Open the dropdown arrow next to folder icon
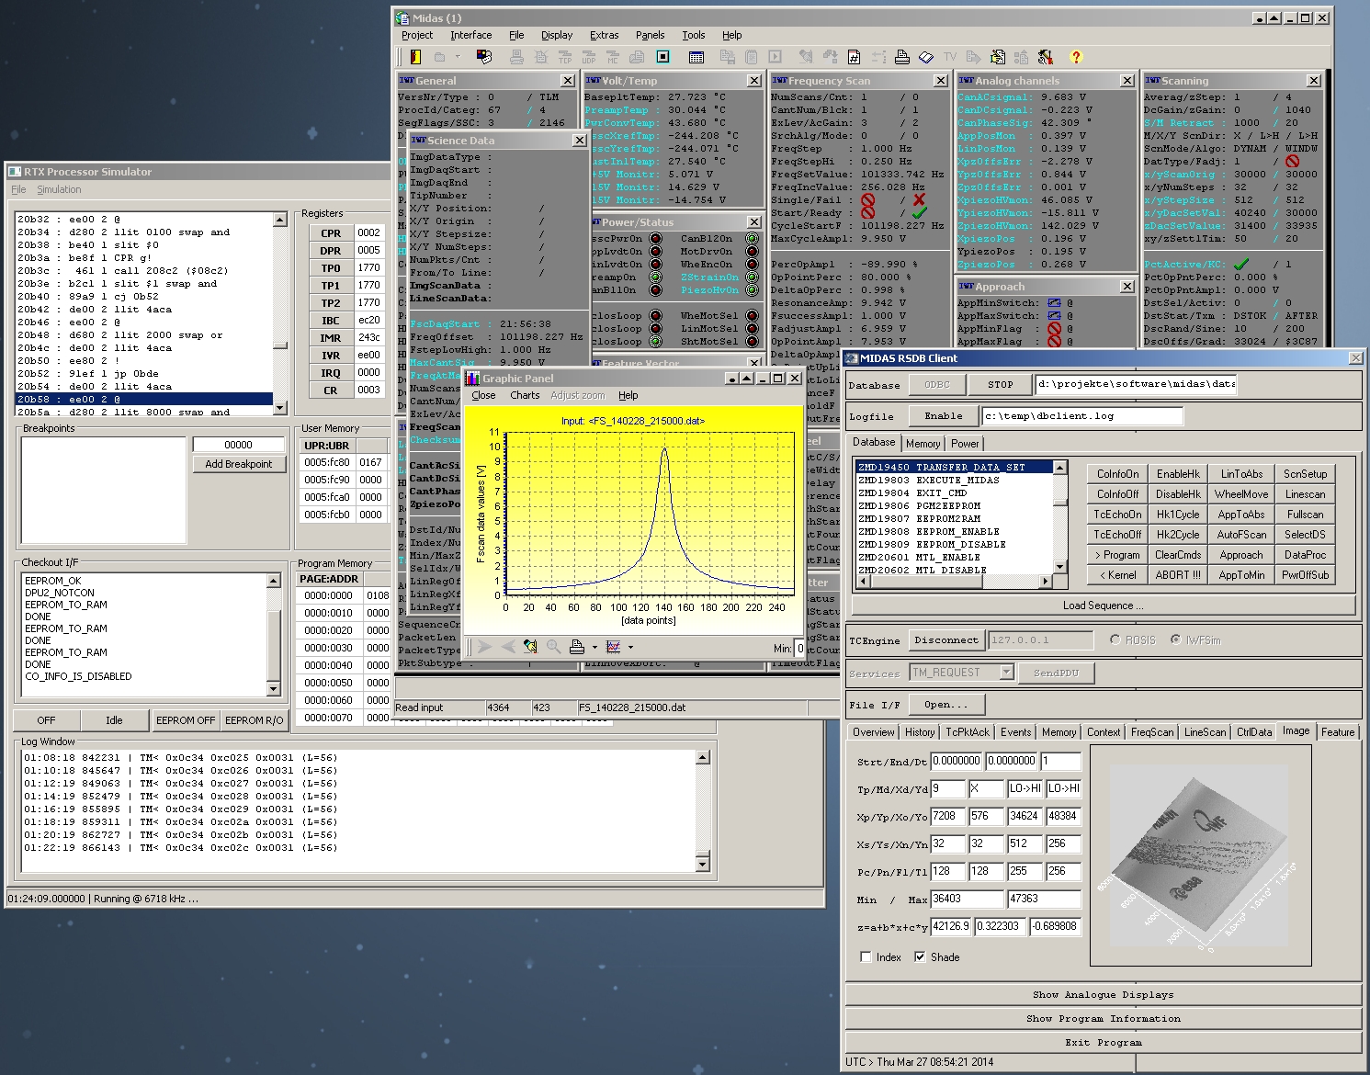1370x1075 pixels. pos(458,57)
